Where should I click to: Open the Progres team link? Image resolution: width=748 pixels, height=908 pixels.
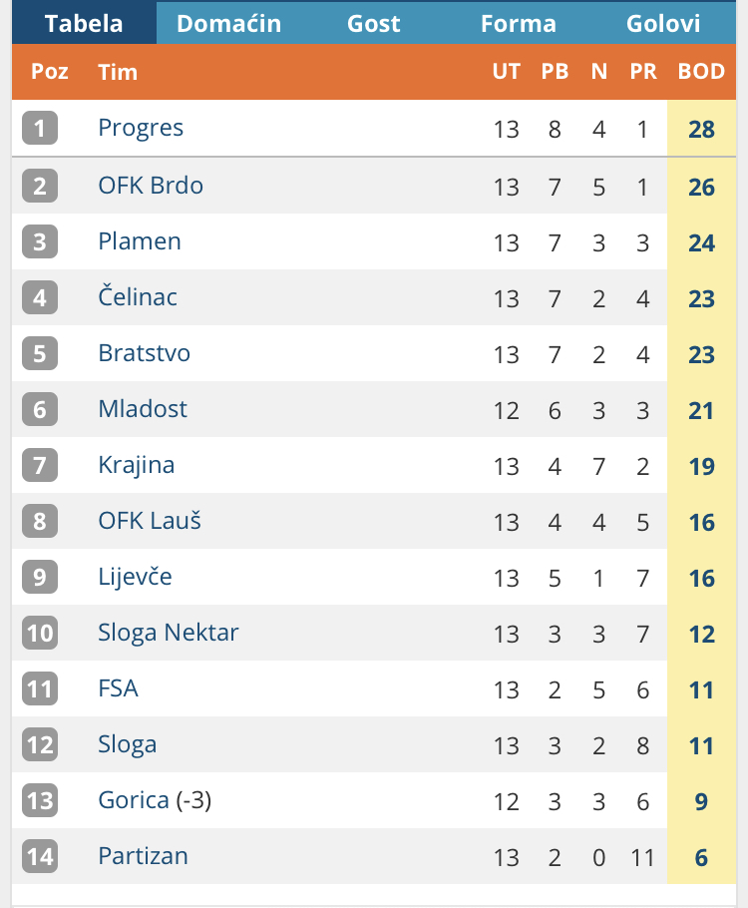tap(141, 128)
